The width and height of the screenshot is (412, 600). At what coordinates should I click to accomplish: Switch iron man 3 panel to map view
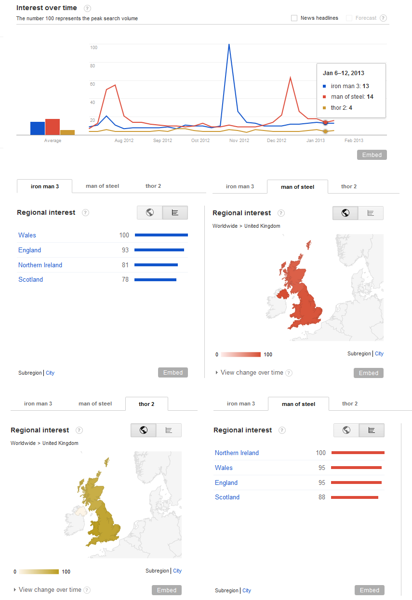[150, 212]
